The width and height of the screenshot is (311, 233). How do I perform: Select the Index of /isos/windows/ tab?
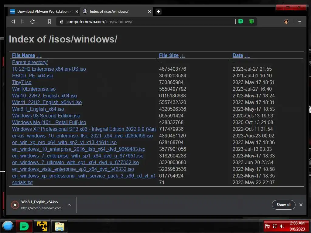point(117,12)
